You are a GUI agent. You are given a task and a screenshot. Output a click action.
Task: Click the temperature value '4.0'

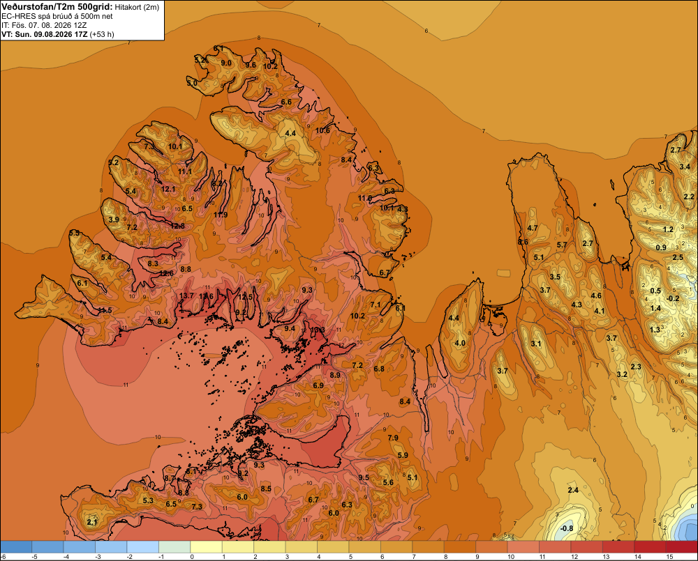pos(460,343)
